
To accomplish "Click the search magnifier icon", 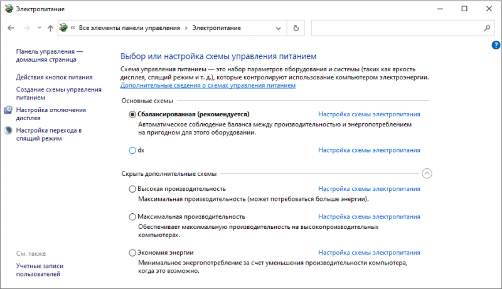I will 487,28.
